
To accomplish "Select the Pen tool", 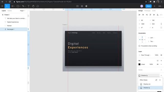I will (x=23, y=6).
